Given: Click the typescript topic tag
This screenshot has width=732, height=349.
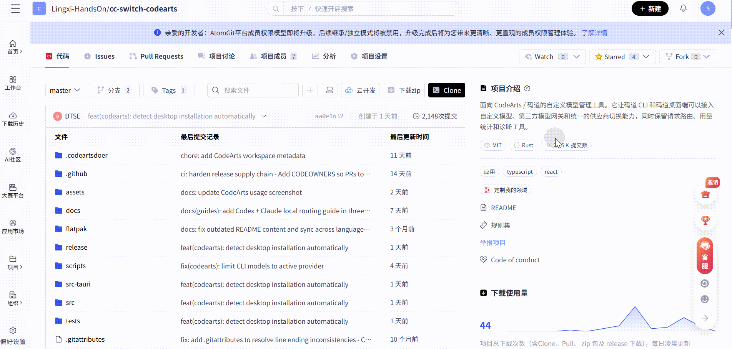Looking at the screenshot, I should (x=520, y=172).
